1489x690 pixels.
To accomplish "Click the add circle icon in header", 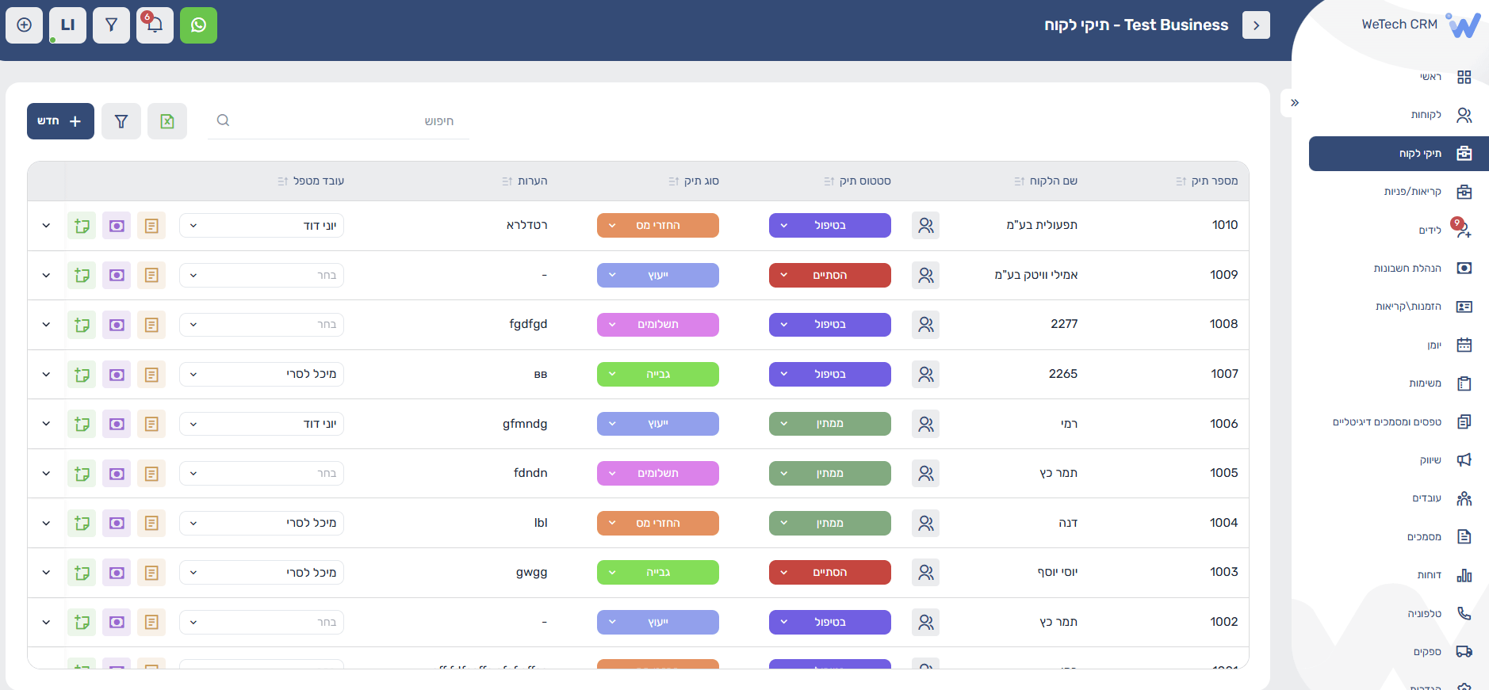I will (x=25, y=25).
